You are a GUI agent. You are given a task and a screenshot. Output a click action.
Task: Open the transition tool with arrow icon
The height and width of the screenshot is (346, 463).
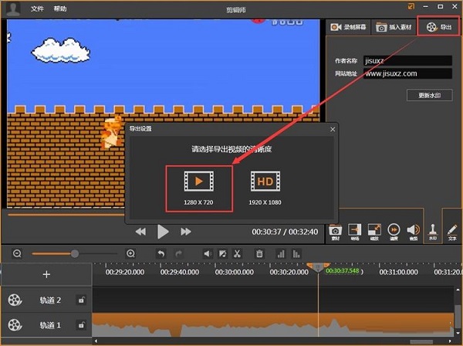tap(355, 232)
